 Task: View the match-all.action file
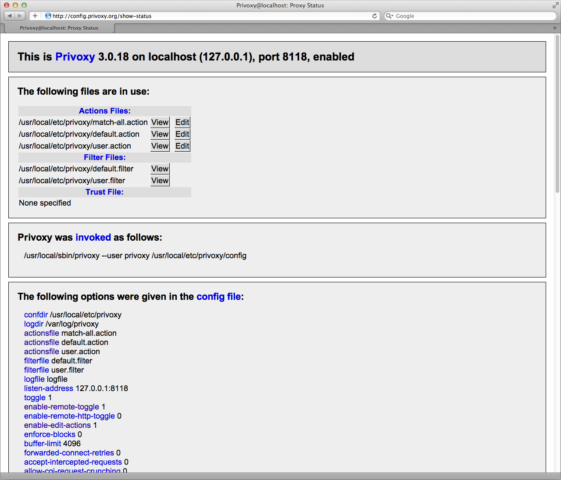[160, 122]
